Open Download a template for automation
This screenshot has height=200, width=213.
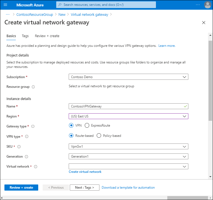(128, 188)
